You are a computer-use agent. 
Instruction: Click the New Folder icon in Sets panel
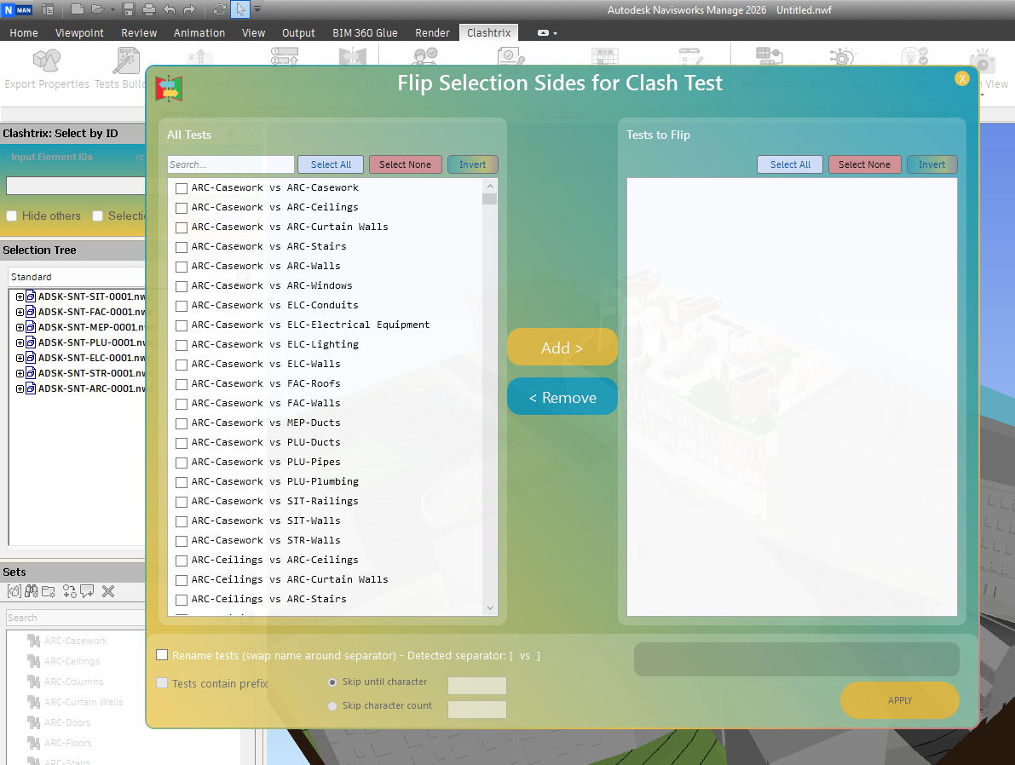49,591
